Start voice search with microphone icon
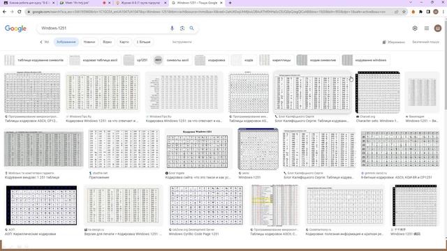 pyautogui.click(x=172, y=28)
